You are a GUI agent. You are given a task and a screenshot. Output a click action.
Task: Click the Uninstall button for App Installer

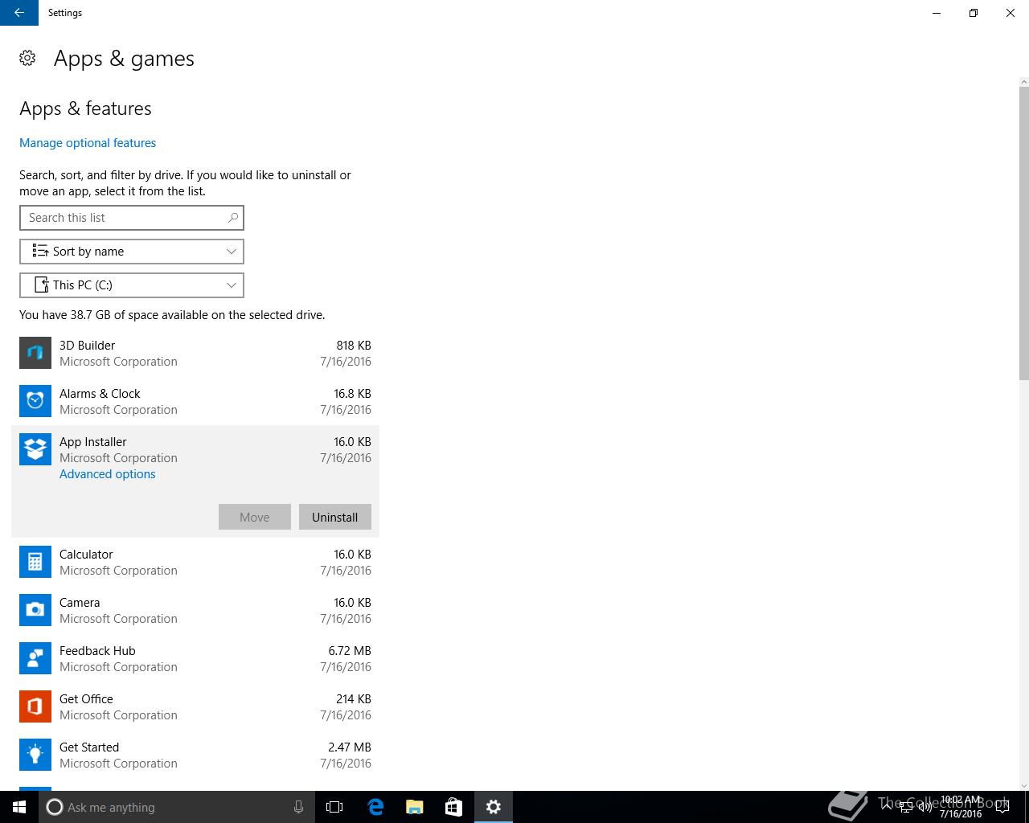tap(335, 517)
